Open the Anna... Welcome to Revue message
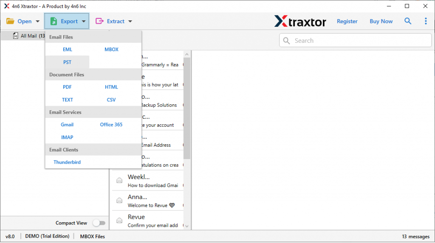Image resolution: width=435 pixels, height=243 pixels. point(148,201)
